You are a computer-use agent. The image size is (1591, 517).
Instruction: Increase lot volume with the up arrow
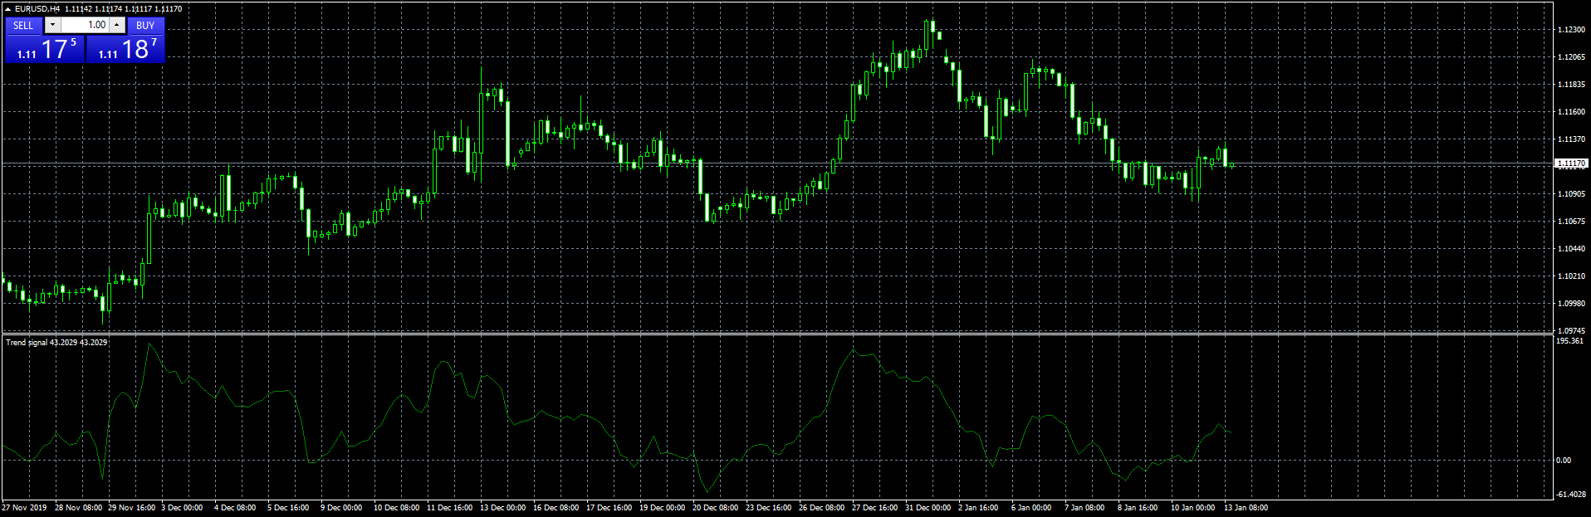click(x=117, y=25)
